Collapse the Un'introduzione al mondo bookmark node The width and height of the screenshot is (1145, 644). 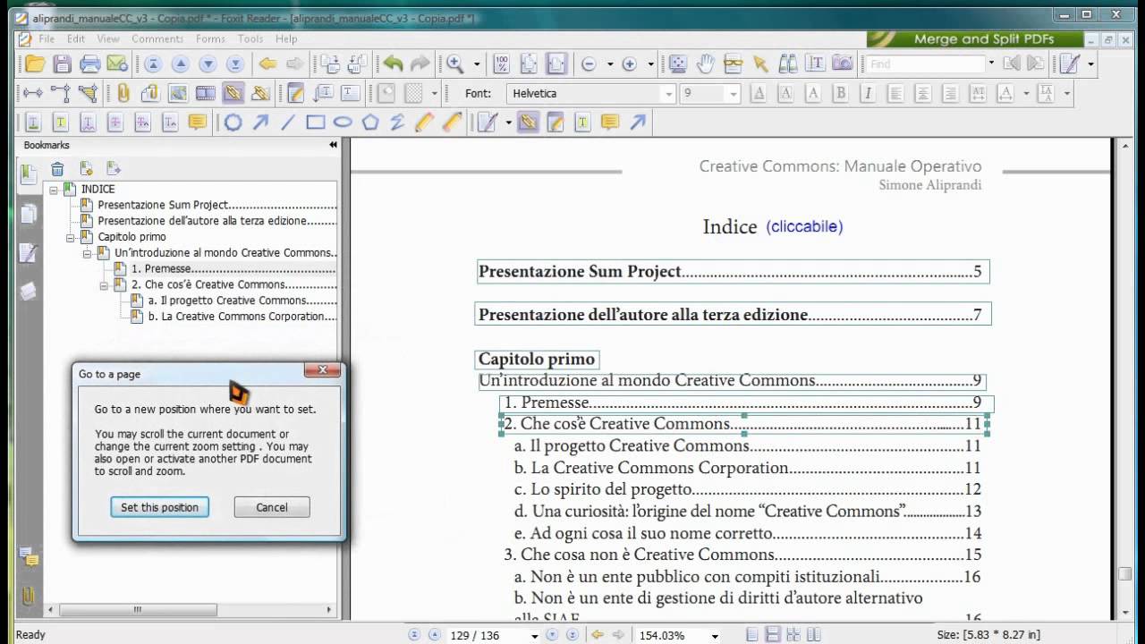[88, 253]
